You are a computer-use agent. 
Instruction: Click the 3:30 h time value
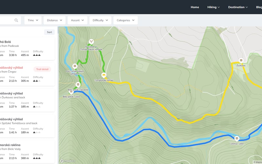13,55
